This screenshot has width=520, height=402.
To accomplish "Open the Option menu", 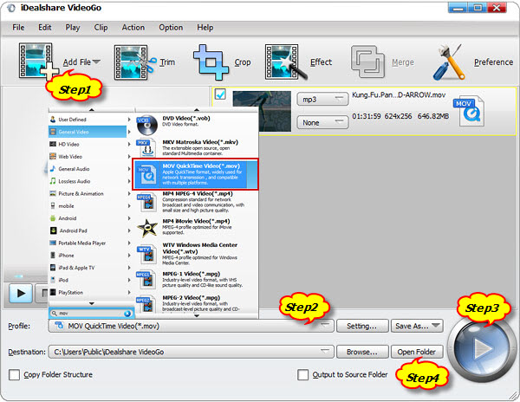I will [x=171, y=28].
